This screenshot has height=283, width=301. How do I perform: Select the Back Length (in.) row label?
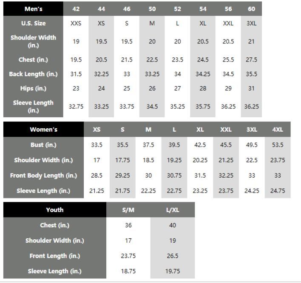34,74
